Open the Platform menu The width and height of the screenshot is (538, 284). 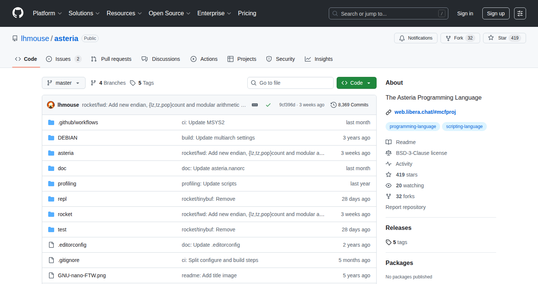pyautogui.click(x=47, y=13)
